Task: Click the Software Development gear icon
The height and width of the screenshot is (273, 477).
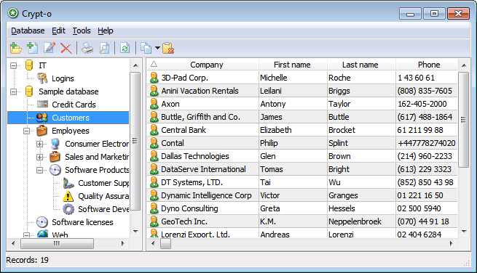Action: (x=68, y=209)
